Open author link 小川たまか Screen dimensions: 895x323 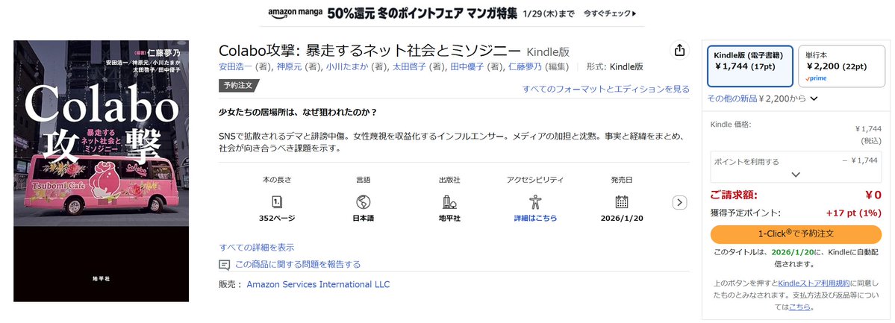(347, 67)
